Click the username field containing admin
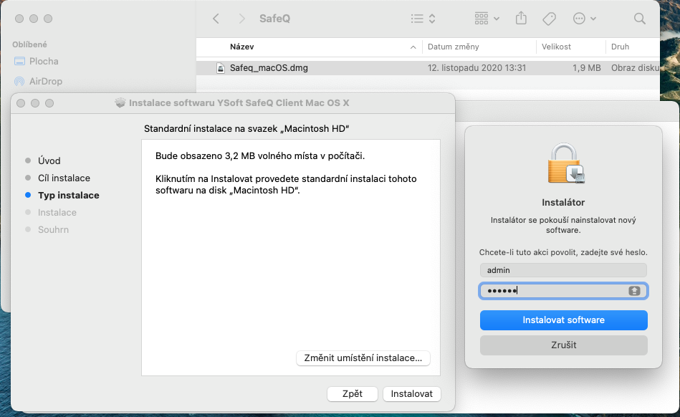 click(563, 270)
